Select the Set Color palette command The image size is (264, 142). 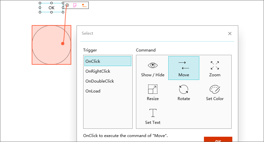point(214,92)
